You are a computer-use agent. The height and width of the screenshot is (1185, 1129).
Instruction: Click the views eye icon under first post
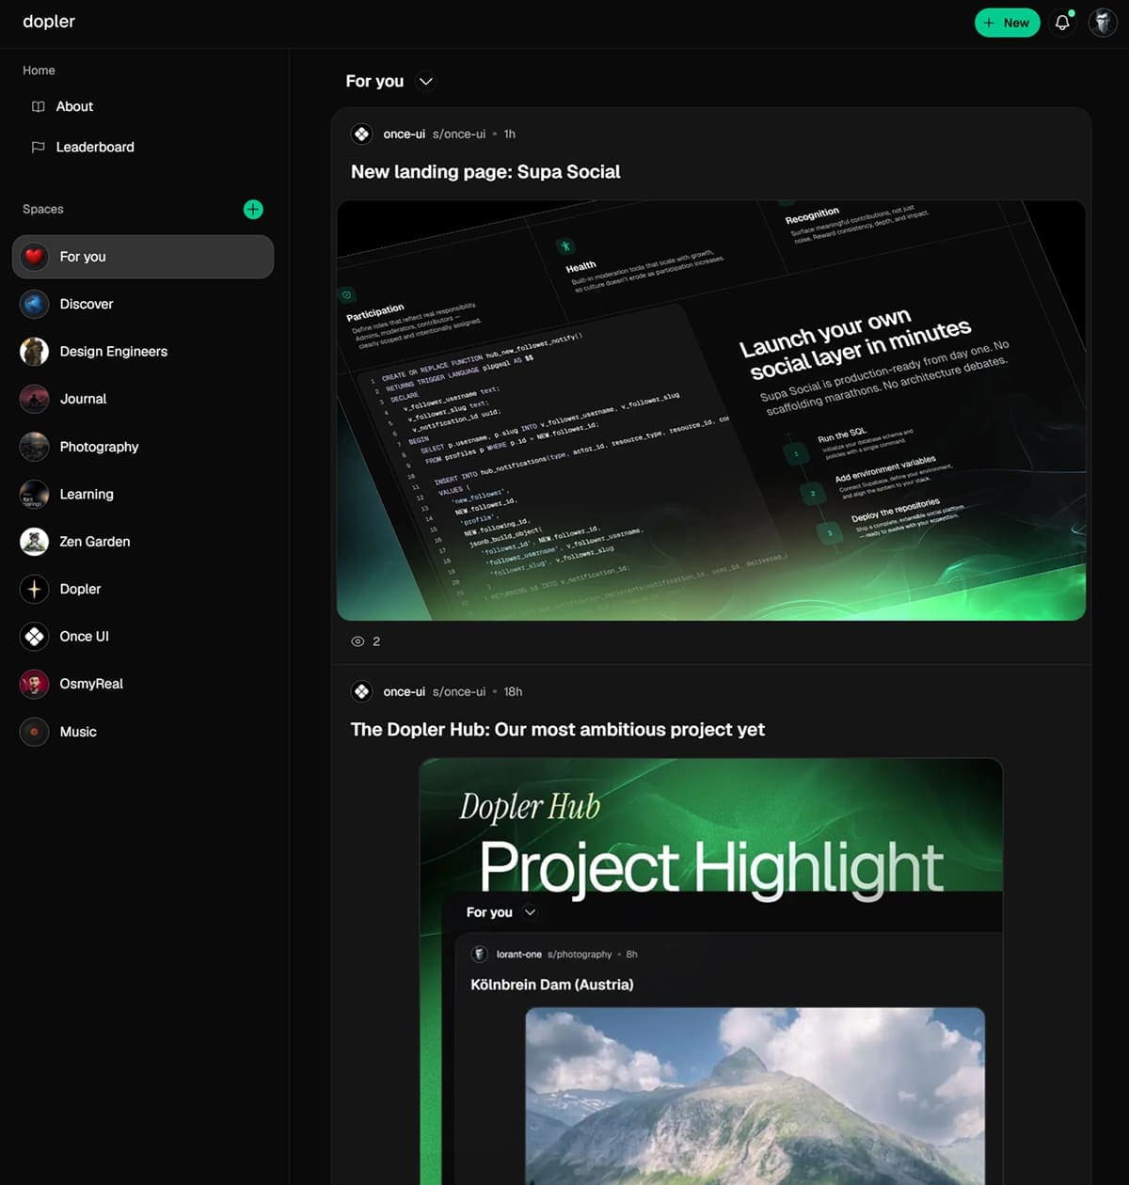click(x=358, y=641)
